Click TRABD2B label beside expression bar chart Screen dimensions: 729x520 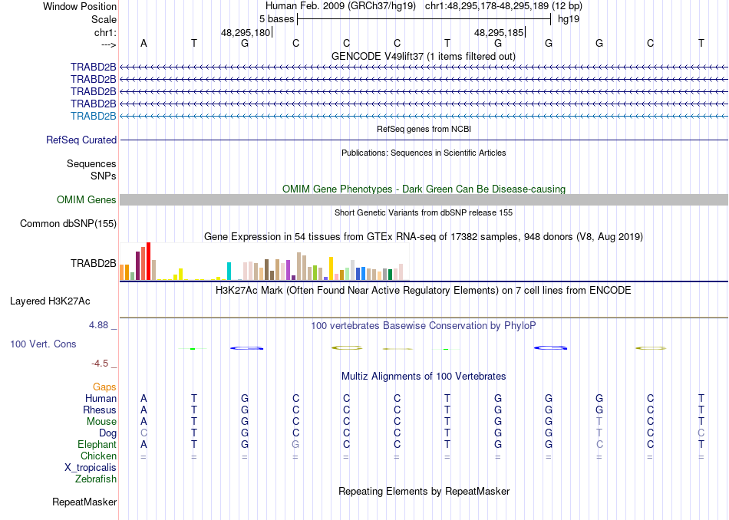[94, 264]
